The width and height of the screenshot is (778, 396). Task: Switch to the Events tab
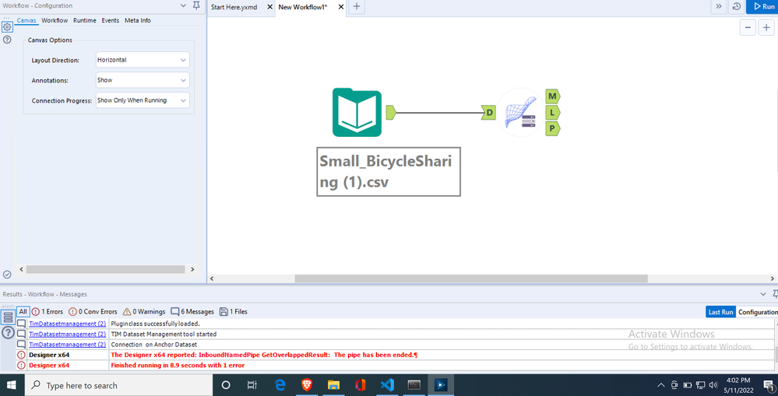pyautogui.click(x=110, y=20)
